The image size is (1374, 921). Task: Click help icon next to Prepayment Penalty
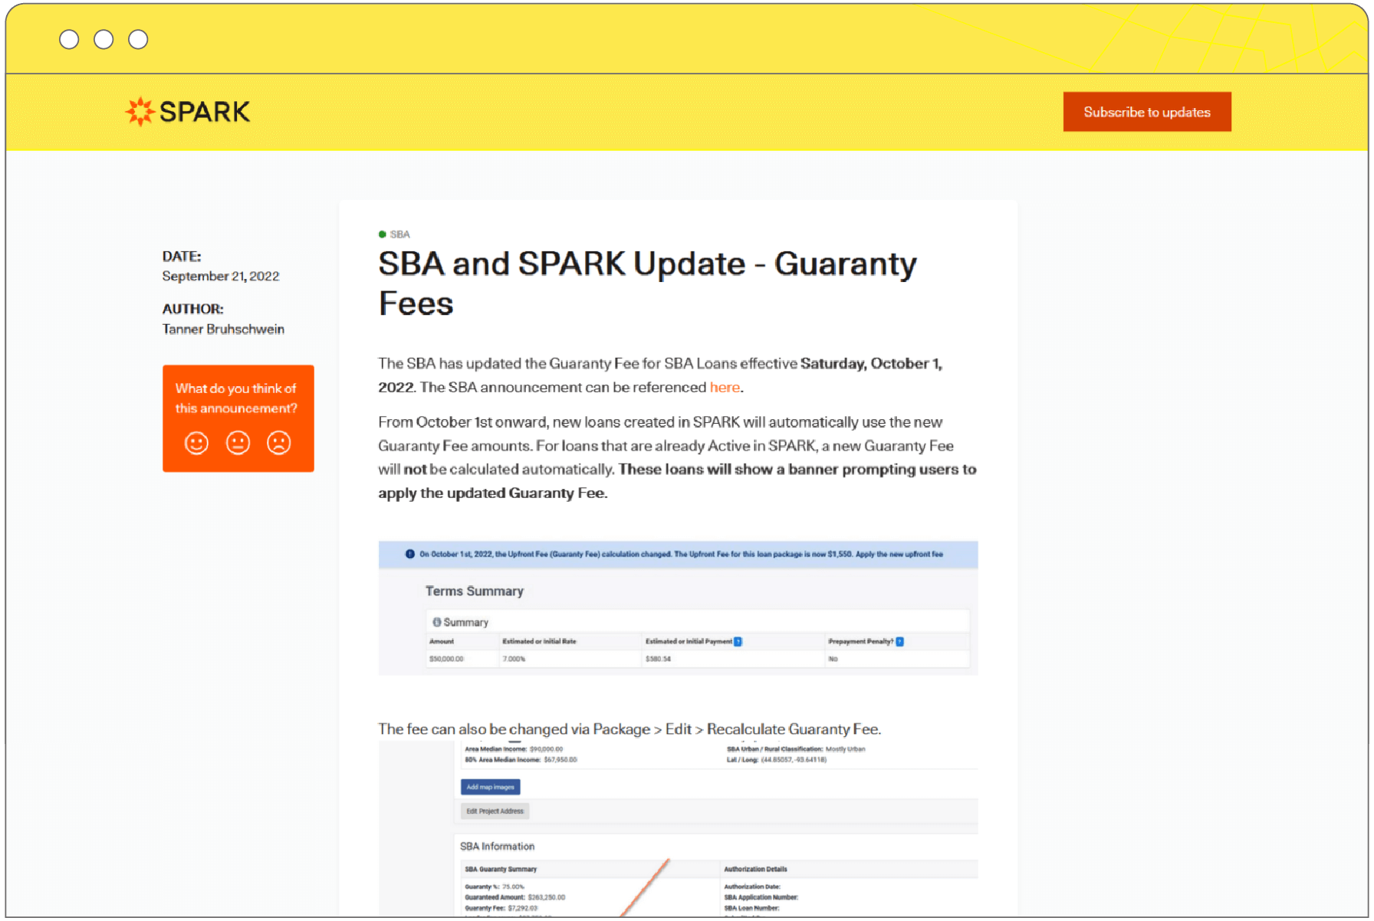pos(899,641)
